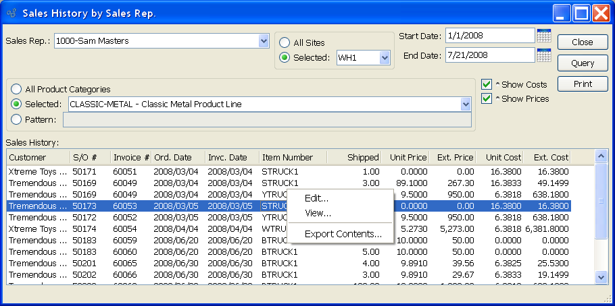Open the End Date calendar picker
The height and width of the screenshot is (306, 615).
pyautogui.click(x=544, y=55)
